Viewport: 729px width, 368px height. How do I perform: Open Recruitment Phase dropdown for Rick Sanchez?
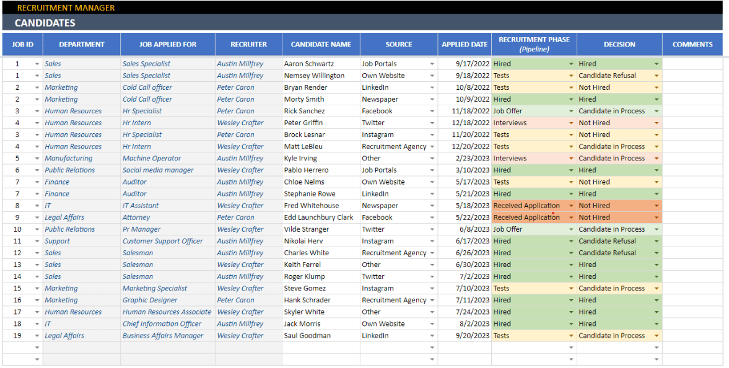pos(572,111)
